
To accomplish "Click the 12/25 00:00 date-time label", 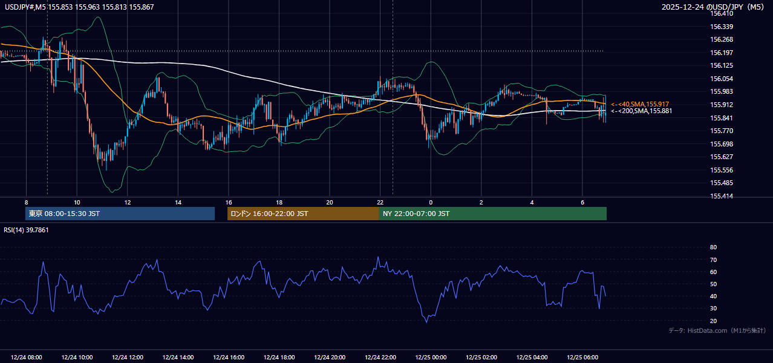I will pyautogui.click(x=431, y=358).
